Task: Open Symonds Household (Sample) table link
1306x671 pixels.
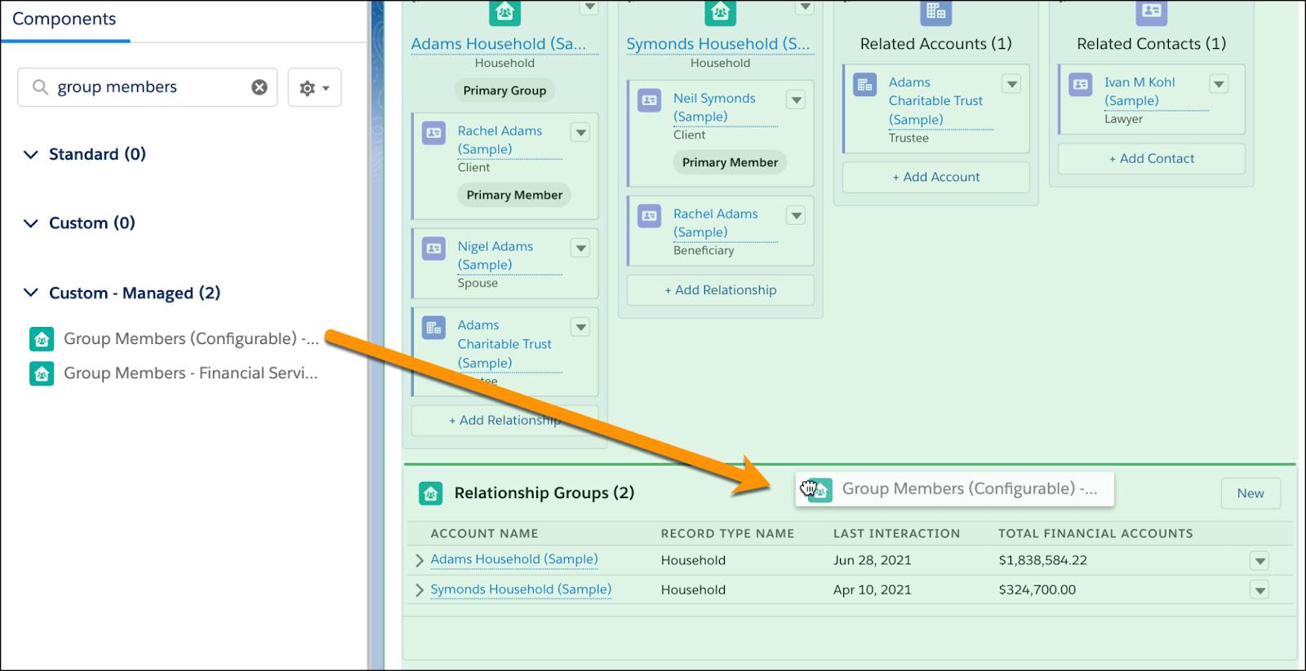Action: click(x=521, y=589)
